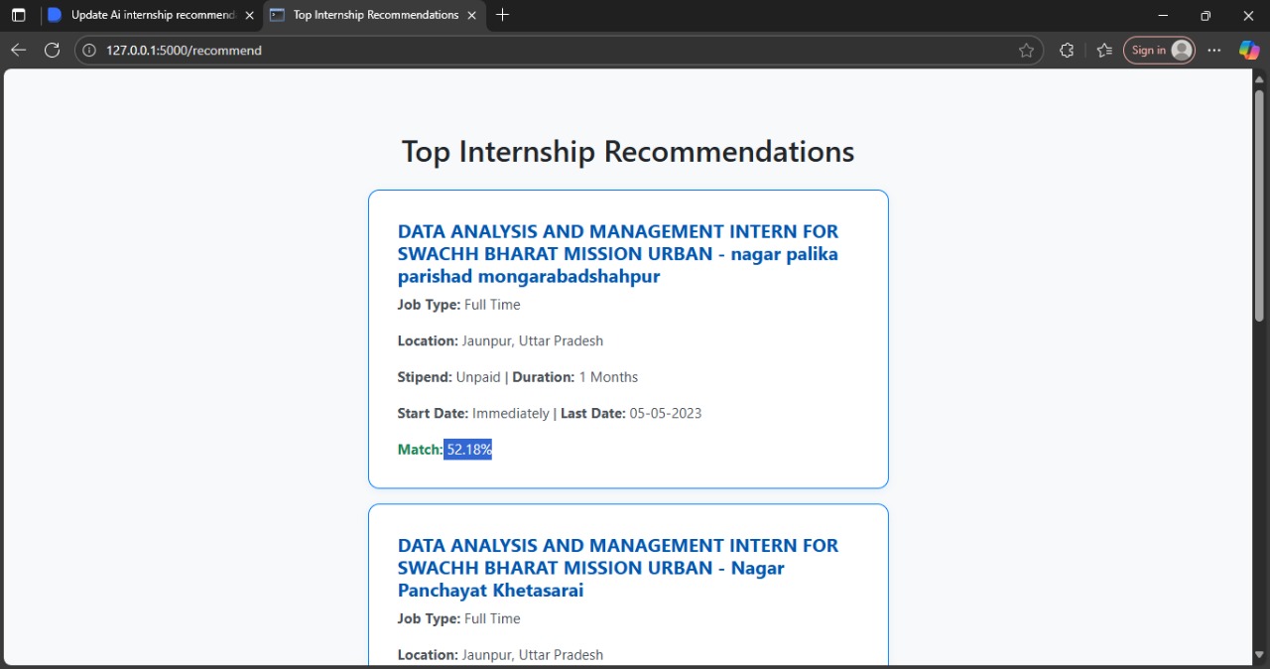The image size is (1270, 669).
Task: Add this page to favorites
Action: tap(1026, 51)
